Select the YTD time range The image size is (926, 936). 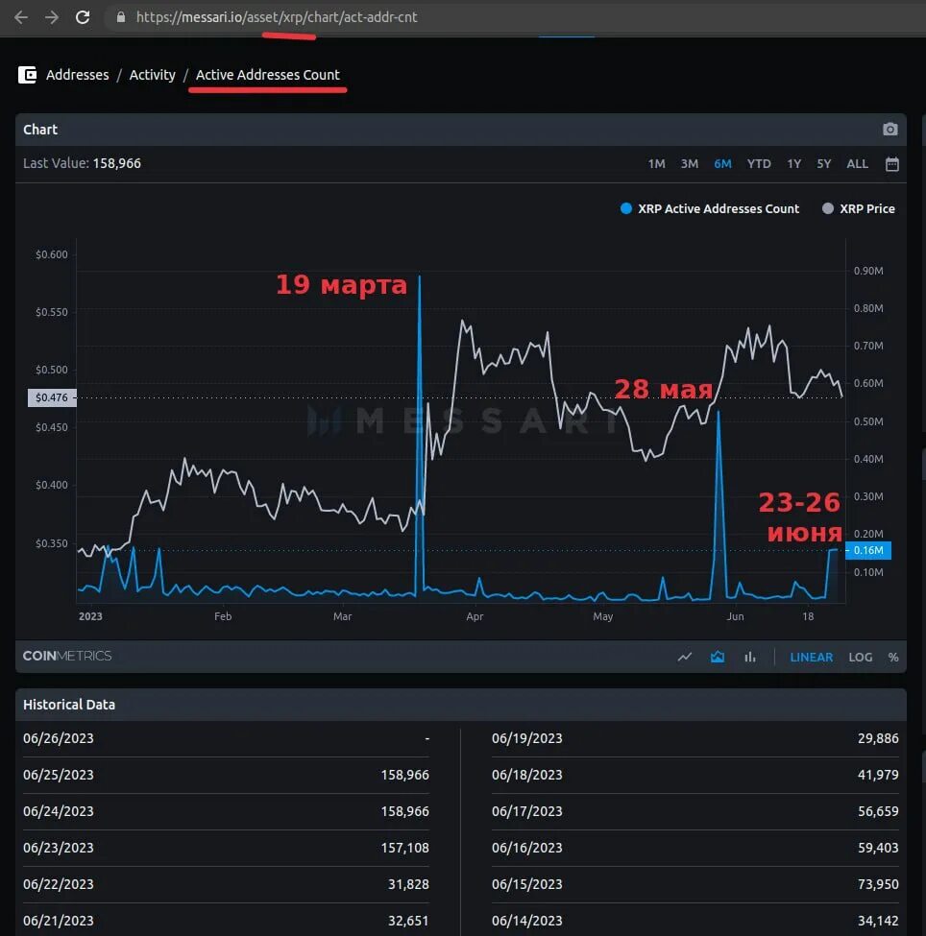[759, 163]
